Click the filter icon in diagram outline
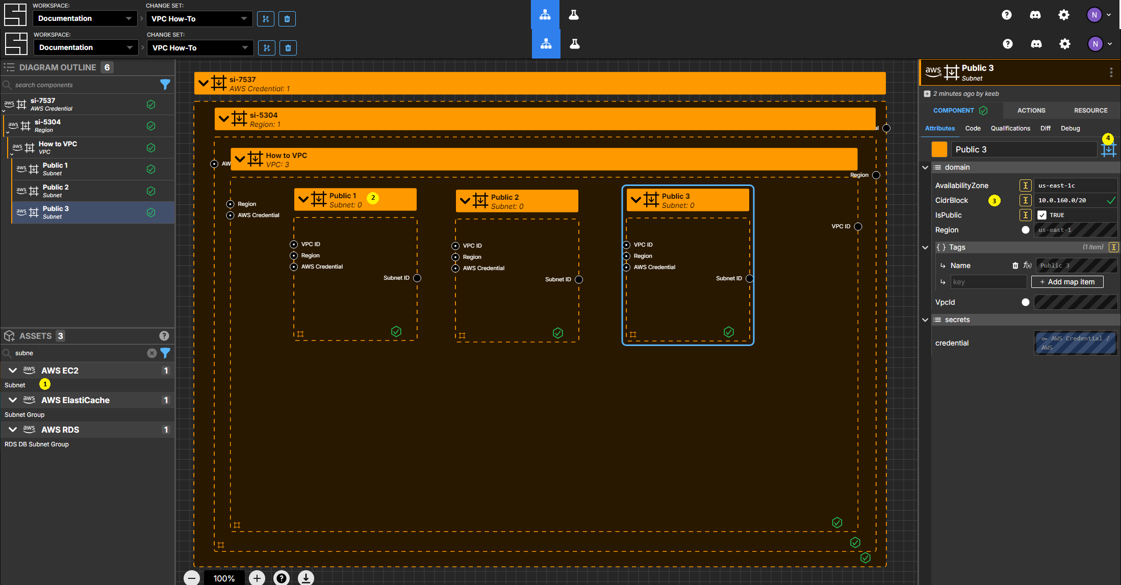 (165, 84)
